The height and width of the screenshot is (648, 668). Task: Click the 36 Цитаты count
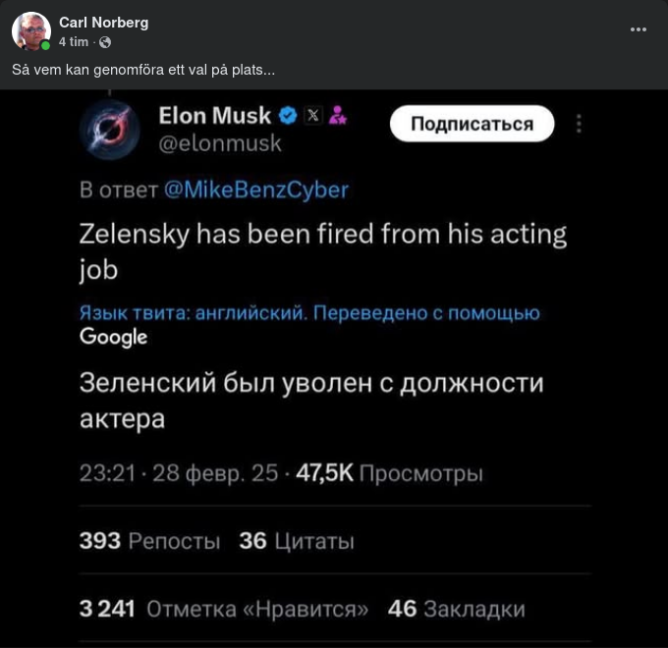[x=296, y=541]
